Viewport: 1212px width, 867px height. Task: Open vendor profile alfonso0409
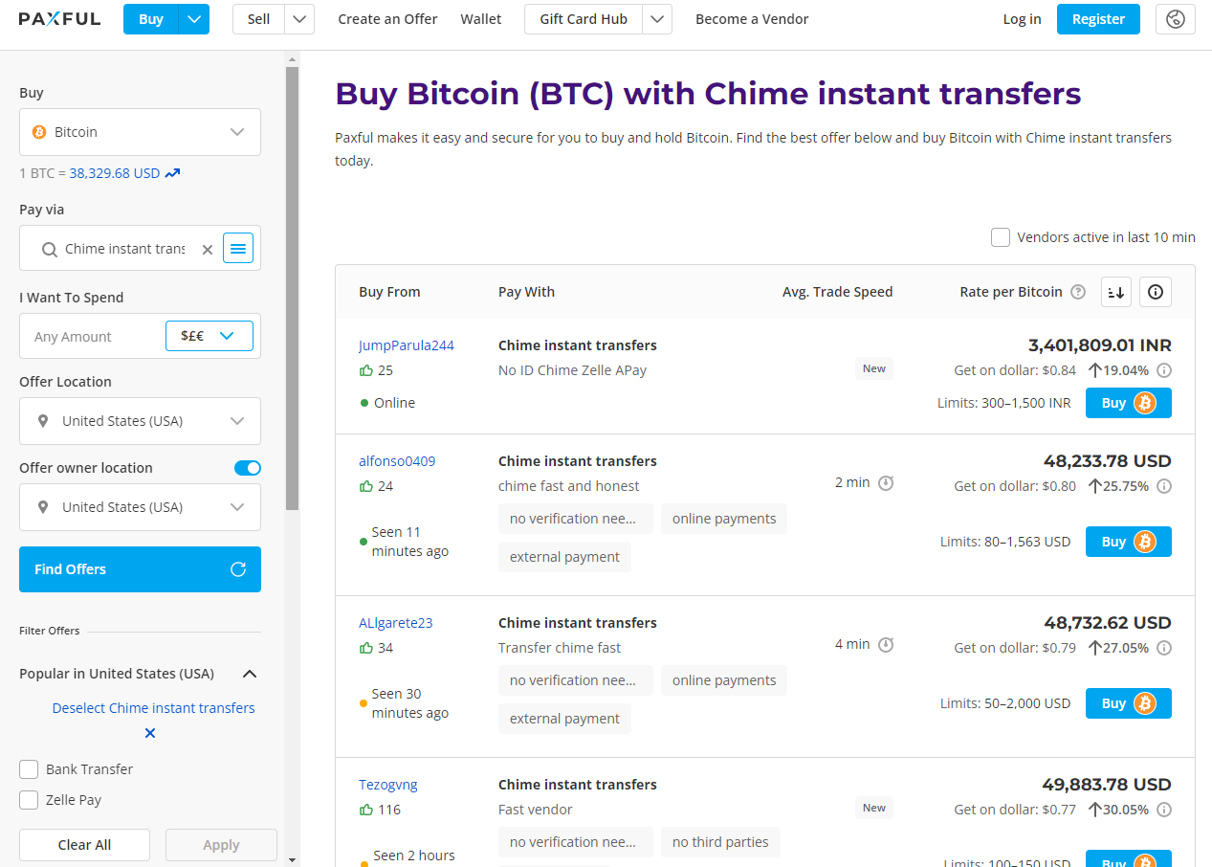coord(397,461)
